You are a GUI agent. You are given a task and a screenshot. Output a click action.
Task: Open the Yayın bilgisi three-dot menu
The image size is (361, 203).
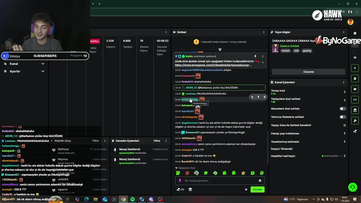(x=344, y=32)
